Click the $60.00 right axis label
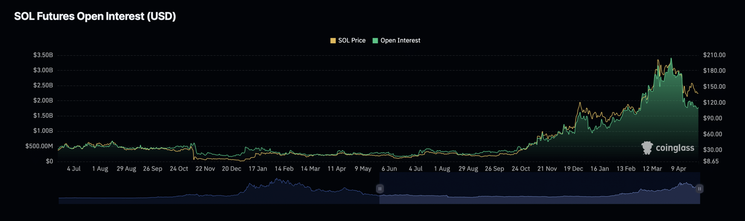The width and height of the screenshot is (745, 221). click(712, 134)
